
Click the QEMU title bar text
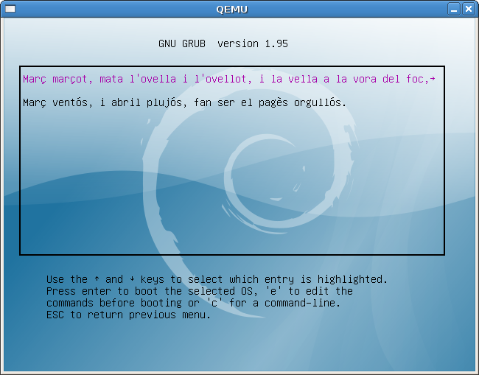point(231,8)
